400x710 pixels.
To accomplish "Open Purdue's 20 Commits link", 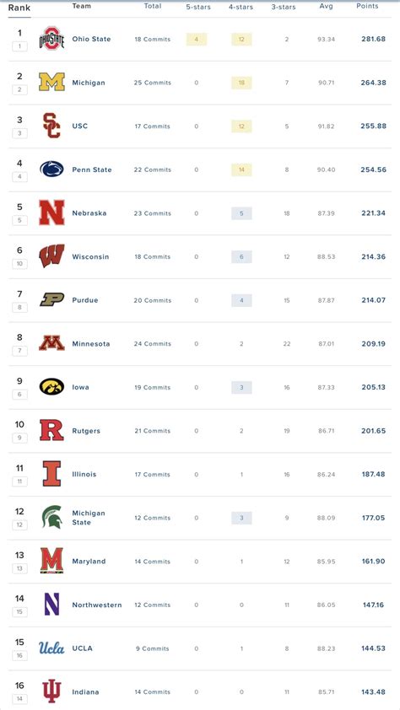I will pyautogui.click(x=153, y=300).
